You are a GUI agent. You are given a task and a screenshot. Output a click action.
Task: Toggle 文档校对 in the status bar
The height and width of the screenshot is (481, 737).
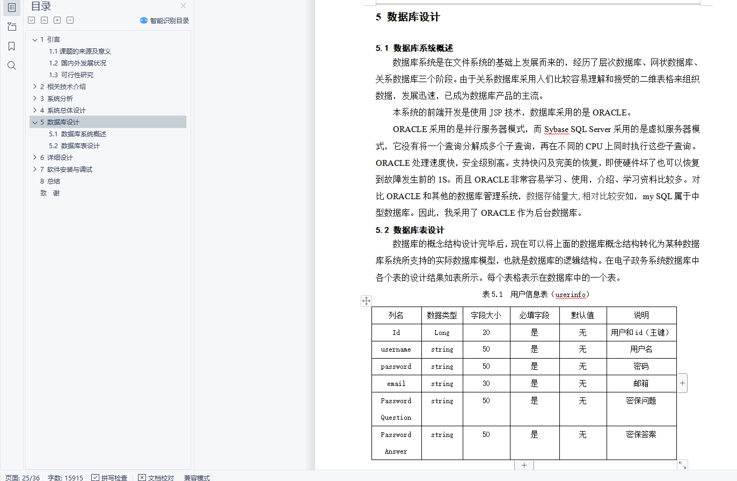156,477
